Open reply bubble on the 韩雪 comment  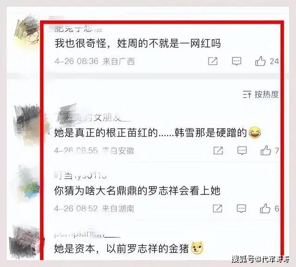(242, 151)
